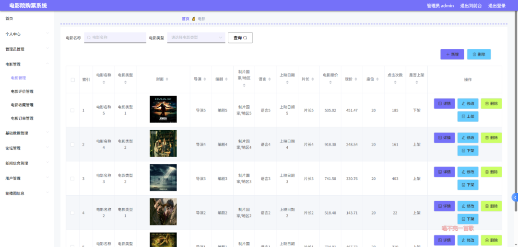This screenshot has width=518, height=247.
Task: Sort the table by 电影名称 column
Action: pos(104,82)
